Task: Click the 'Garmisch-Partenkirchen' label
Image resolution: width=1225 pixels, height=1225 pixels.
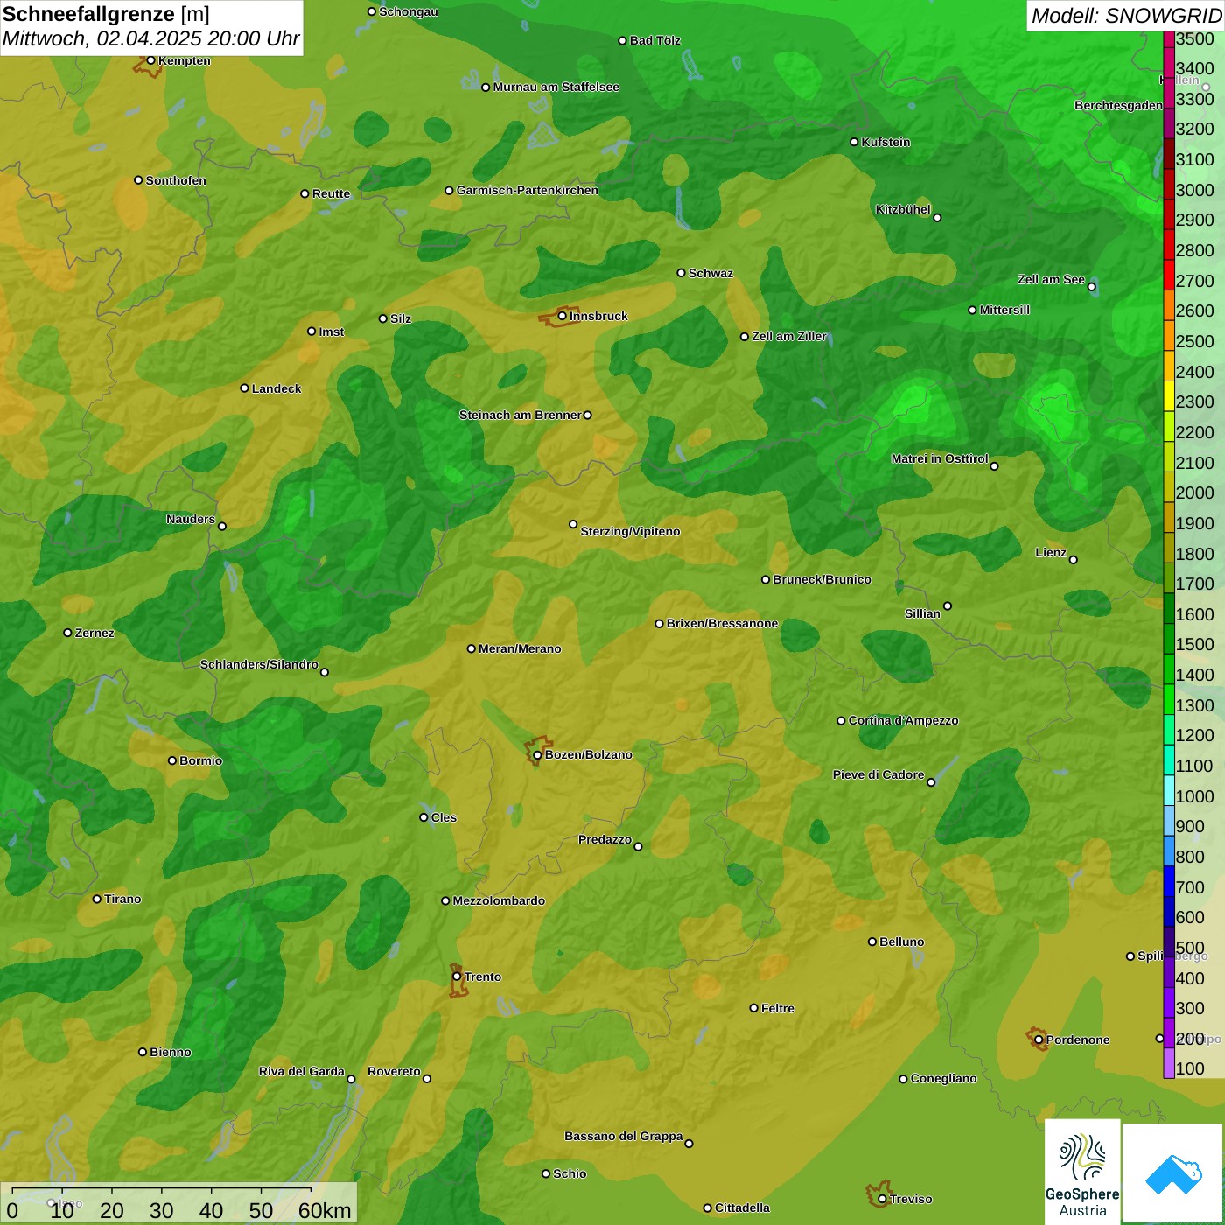Action: (x=528, y=190)
